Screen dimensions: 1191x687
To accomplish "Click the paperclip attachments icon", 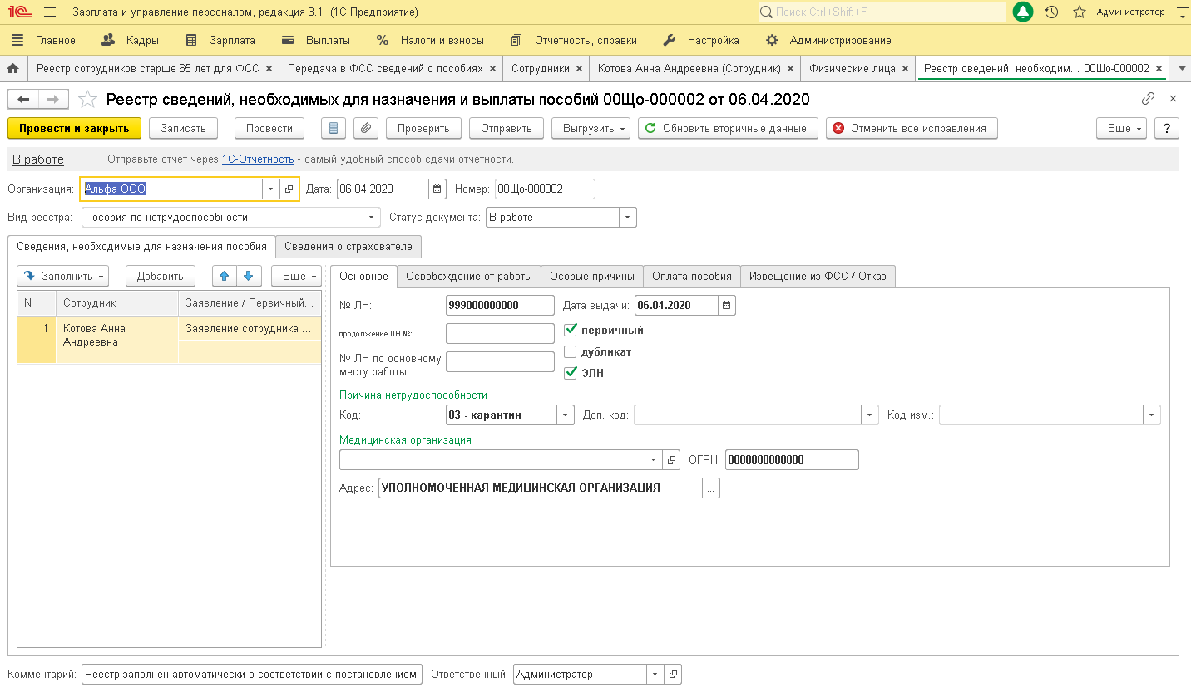I will (x=366, y=129).
